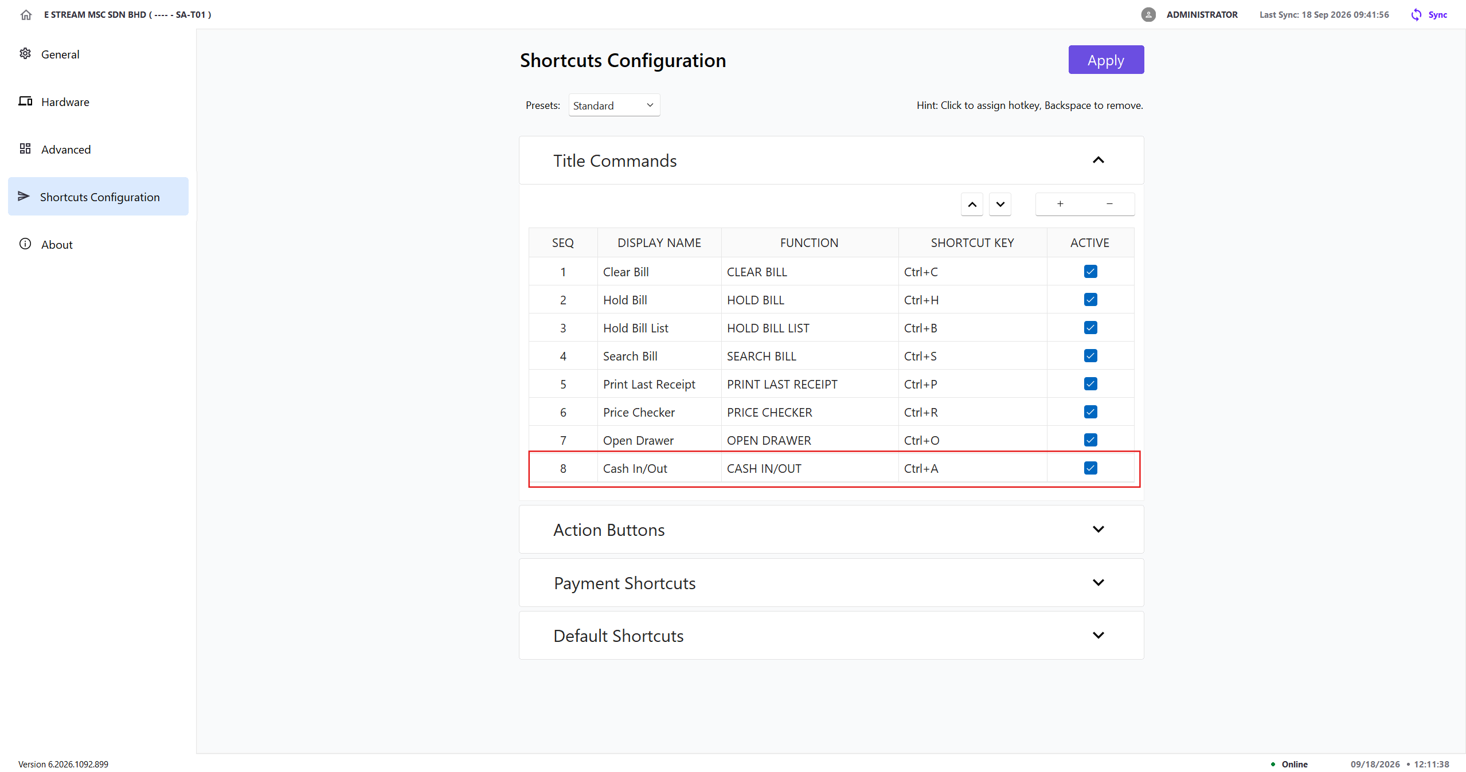Uncheck Active for Search Bill
Screen dimensions: 1466x772
coord(1090,356)
